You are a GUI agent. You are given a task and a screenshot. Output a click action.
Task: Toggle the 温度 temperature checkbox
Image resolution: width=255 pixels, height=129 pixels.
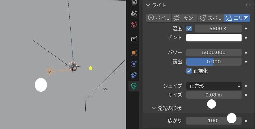tap(189, 29)
